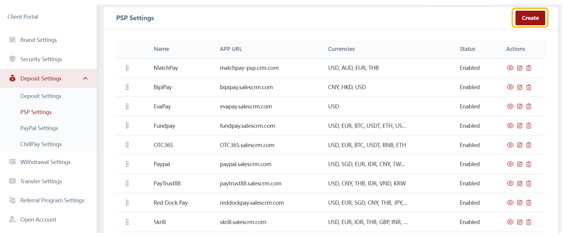View MatchPay details via eye icon
566x236 pixels.
click(x=510, y=68)
